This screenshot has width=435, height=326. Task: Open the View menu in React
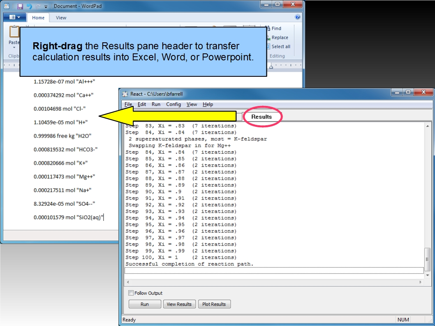click(x=192, y=104)
